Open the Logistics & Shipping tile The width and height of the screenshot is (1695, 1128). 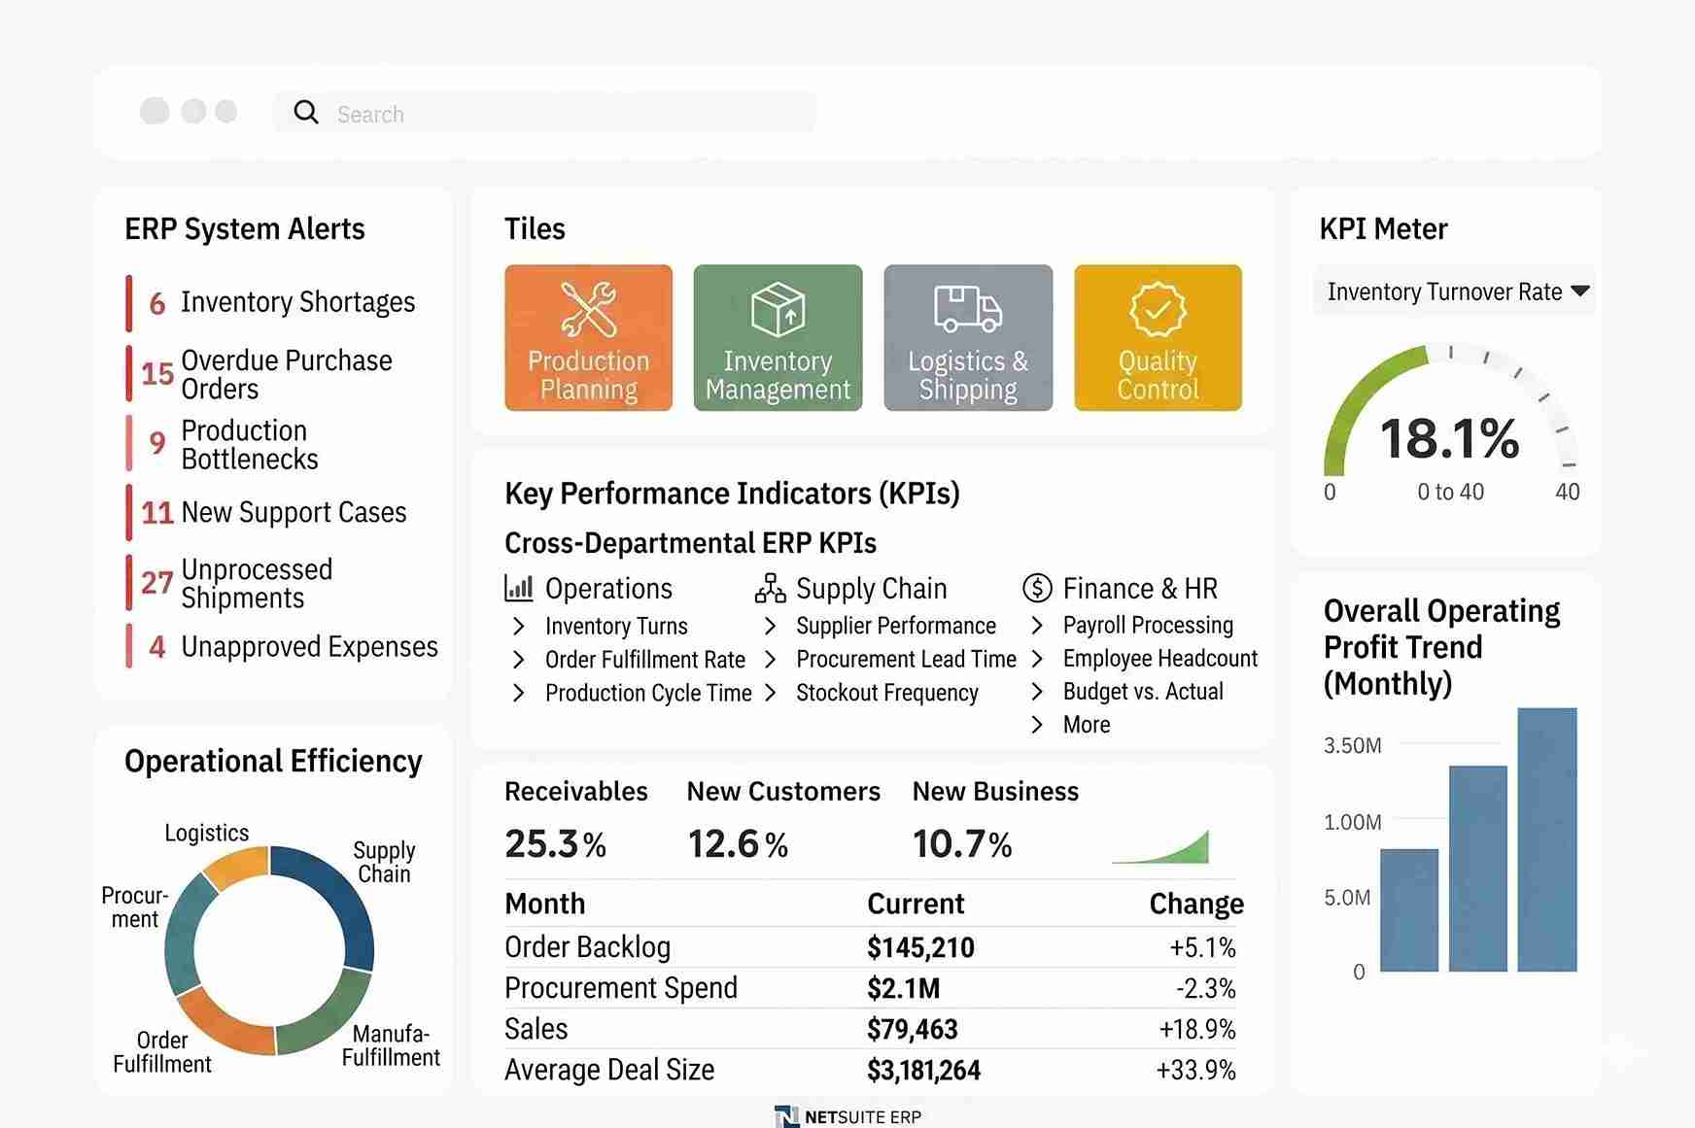point(968,337)
